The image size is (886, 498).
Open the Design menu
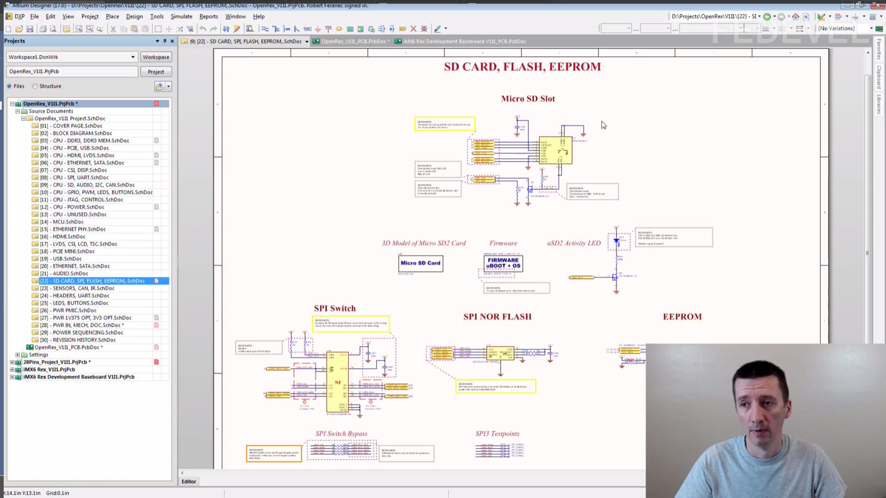(134, 16)
